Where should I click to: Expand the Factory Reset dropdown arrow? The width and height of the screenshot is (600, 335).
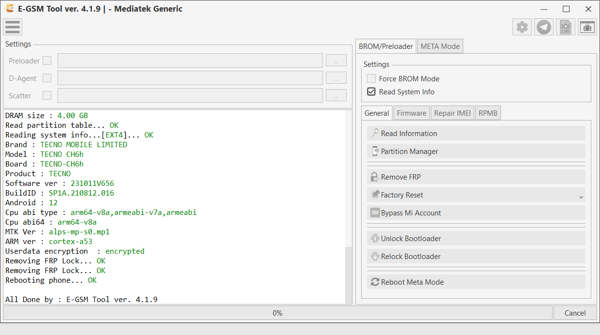(x=581, y=198)
